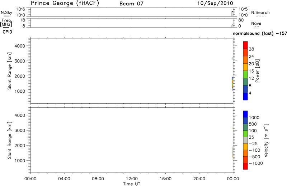
Task: Click the colored power echo near 1500 km
Action: (232, 83)
